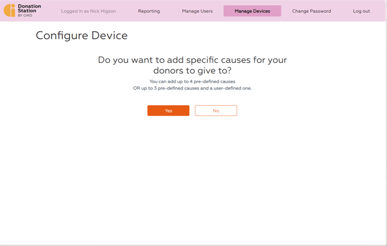387x246 pixels.
Task: Click the "donors to give to?" heading line
Action: point(192,70)
